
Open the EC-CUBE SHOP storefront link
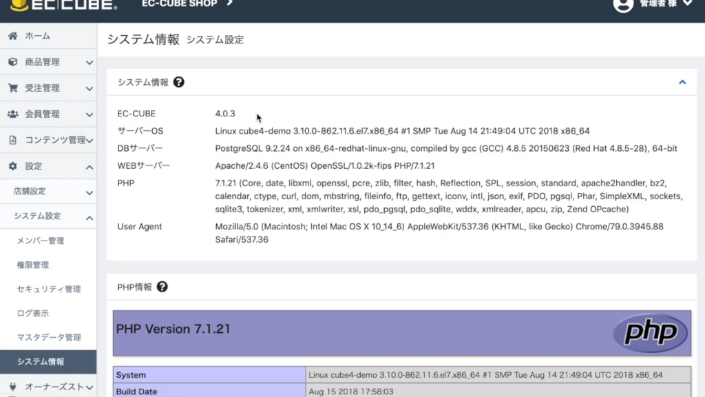[187, 4]
